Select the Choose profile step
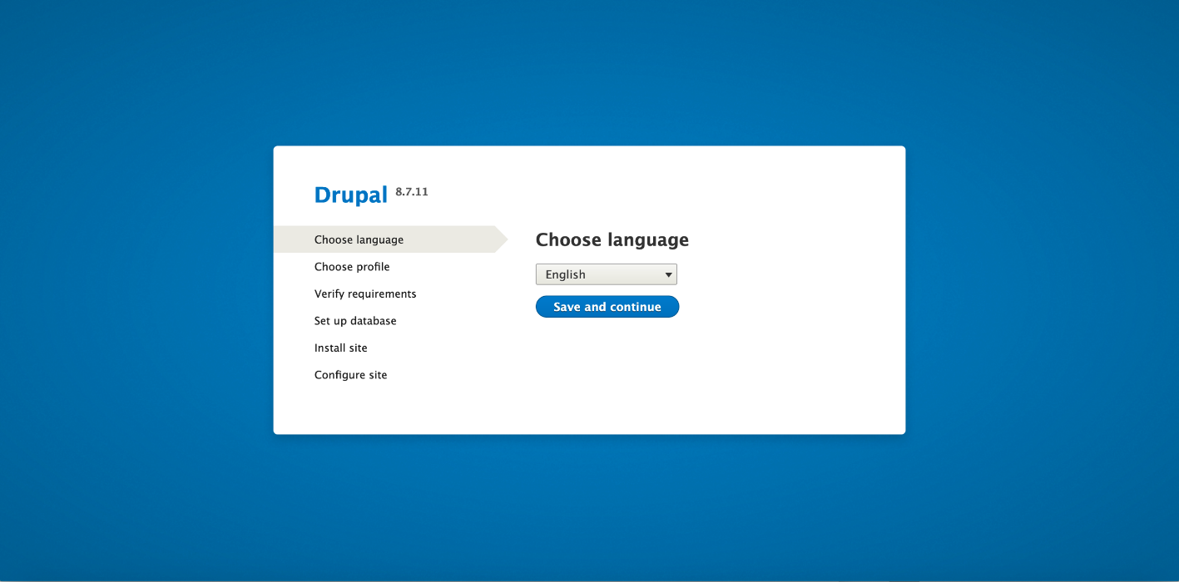 click(x=352, y=266)
